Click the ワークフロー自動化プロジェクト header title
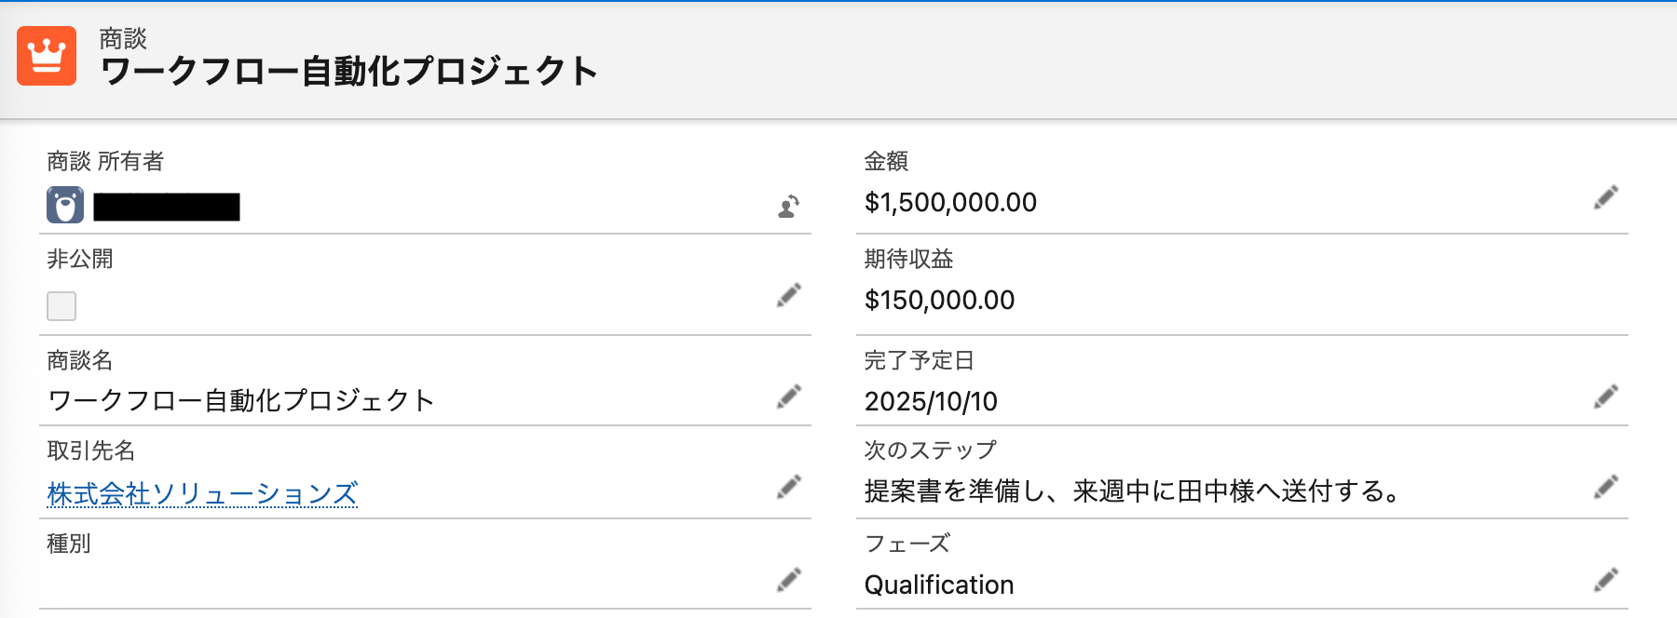Screen dimensions: 1677x618 (349, 72)
